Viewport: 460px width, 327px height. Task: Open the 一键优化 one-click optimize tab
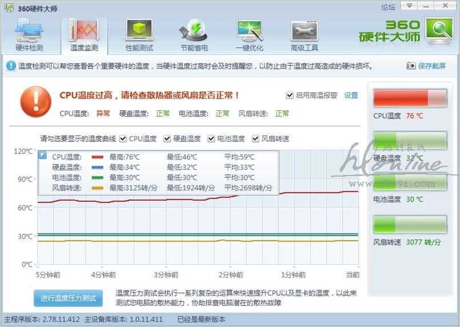click(x=249, y=36)
